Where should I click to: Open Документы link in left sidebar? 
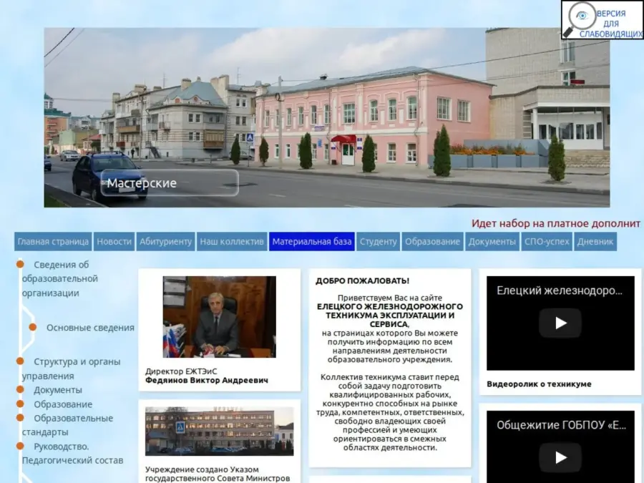(58, 390)
